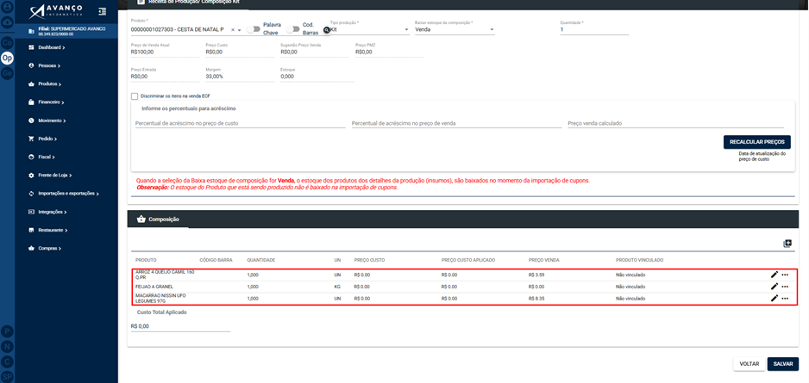This screenshot has height=383, width=809.
Task: Click the SALVAR button
Action: (x=782, y=363)
